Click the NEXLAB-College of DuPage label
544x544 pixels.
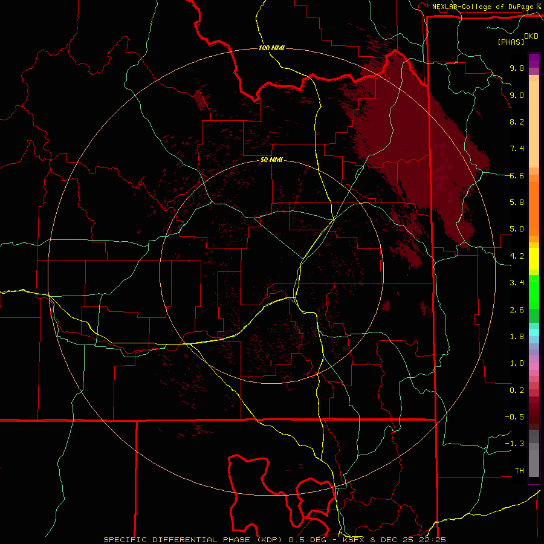pos(482,7)
